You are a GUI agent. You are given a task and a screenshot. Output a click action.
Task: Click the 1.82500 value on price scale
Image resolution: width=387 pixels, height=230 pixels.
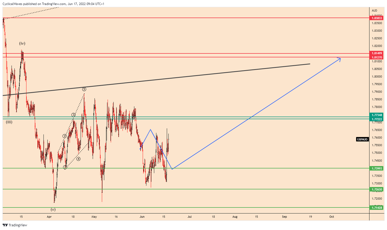[x=377, y=38]
